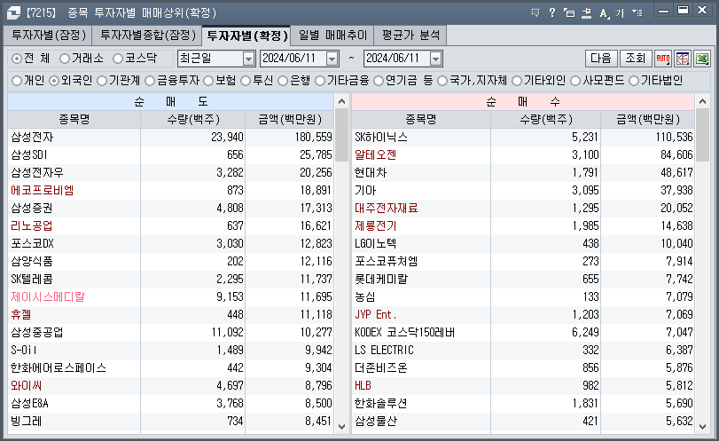
Task: Click the red AUTO refresh icon
Action: click(663, 59)
